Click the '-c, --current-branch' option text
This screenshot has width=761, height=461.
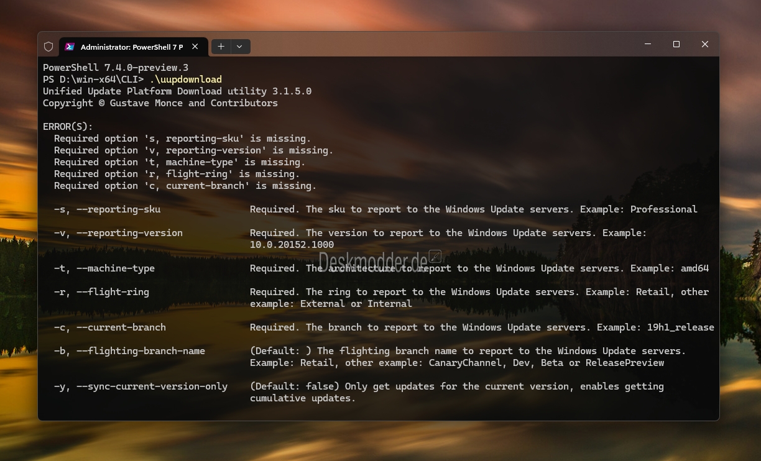[110, 327]
